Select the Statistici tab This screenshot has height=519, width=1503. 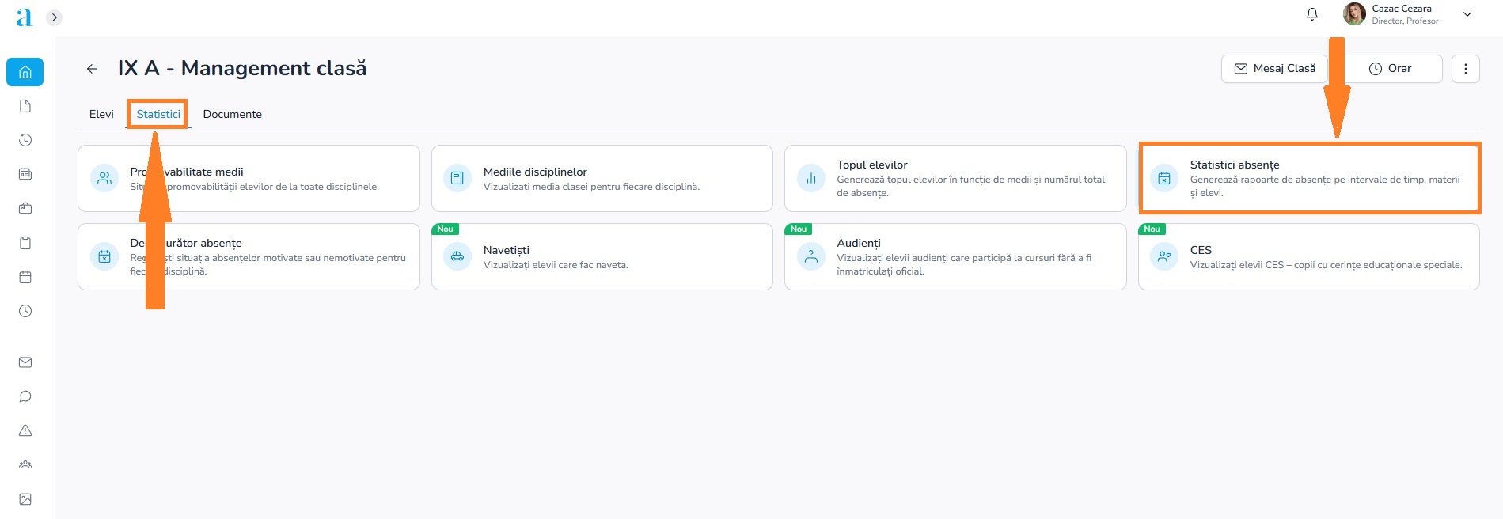(x=158, y=114)
